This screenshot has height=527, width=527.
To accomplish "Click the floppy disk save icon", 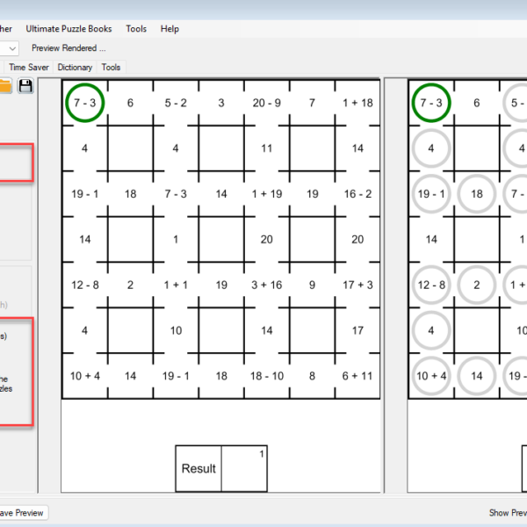I will [25, 85].
